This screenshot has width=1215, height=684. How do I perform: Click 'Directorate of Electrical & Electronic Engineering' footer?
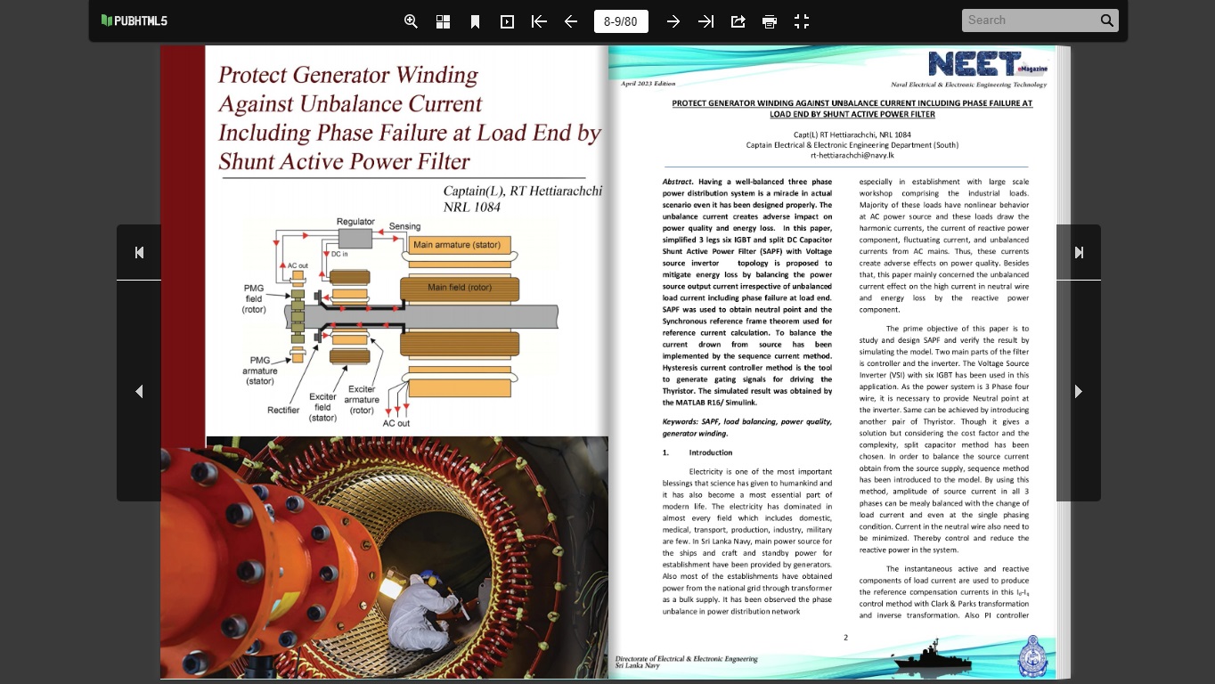pyautogui.click(x=686, y=659)
